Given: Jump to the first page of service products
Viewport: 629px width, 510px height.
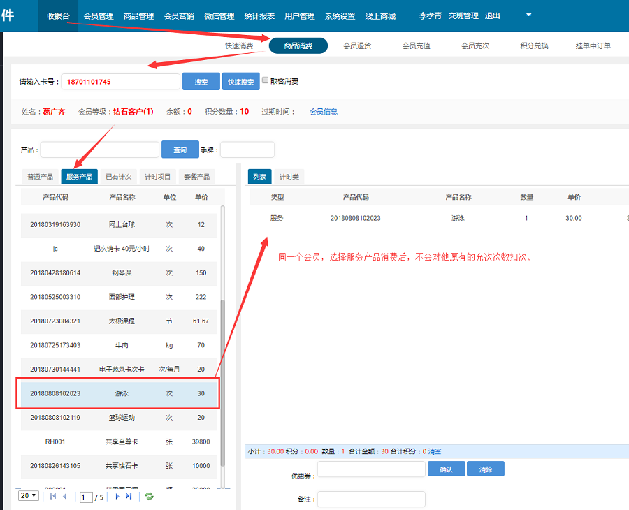Looking at the screenshot, I should point(52,497).
